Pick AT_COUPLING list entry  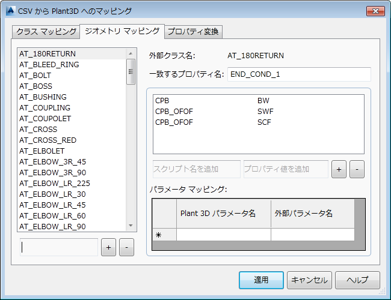point(72,108)
